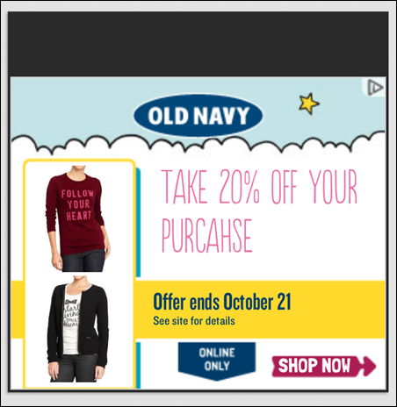Click the Old Navy oval logo
The width and height of the screenshot is (397, 407).
tap(198, 116)
